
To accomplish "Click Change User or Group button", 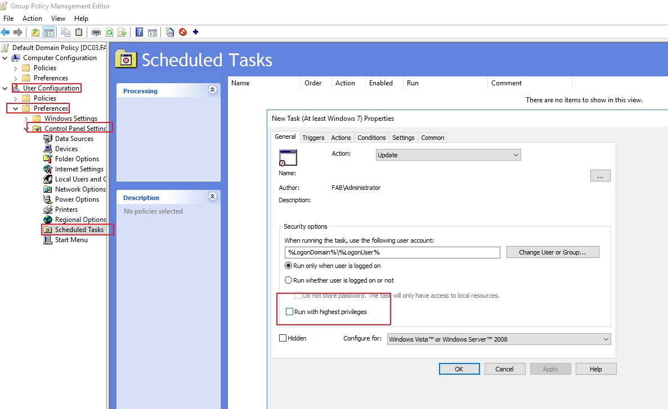I will tap(553, 252).
